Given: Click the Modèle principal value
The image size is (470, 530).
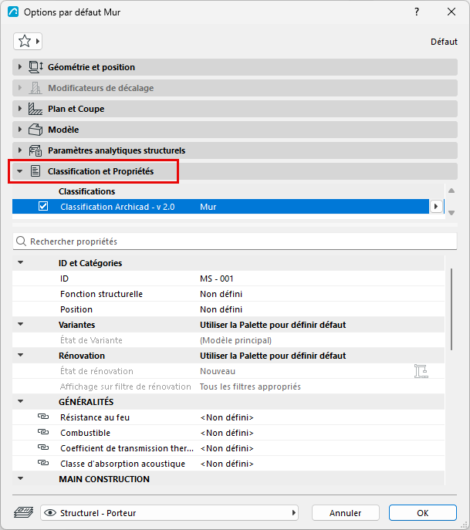Looking at the screenshot, I should pos(235,340).
